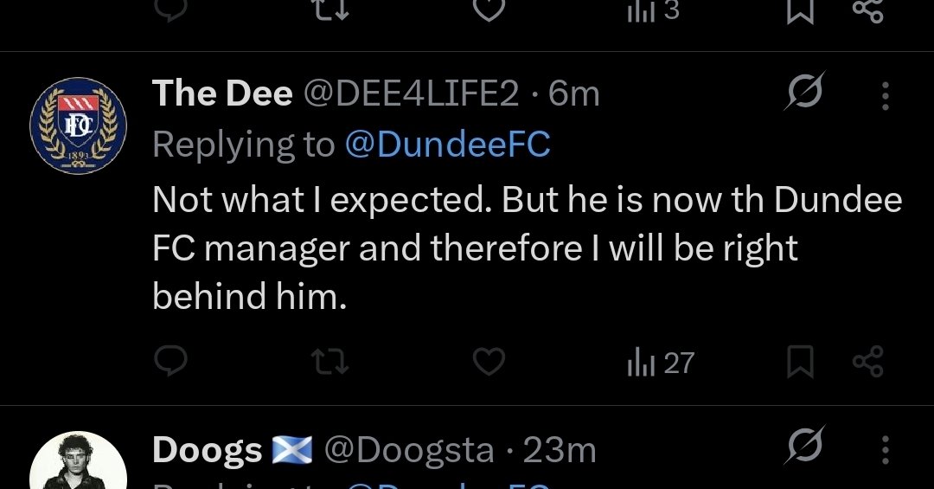Open The Dee's profile picture
This screenshot has width=934, height=489.
pos(79,121)
